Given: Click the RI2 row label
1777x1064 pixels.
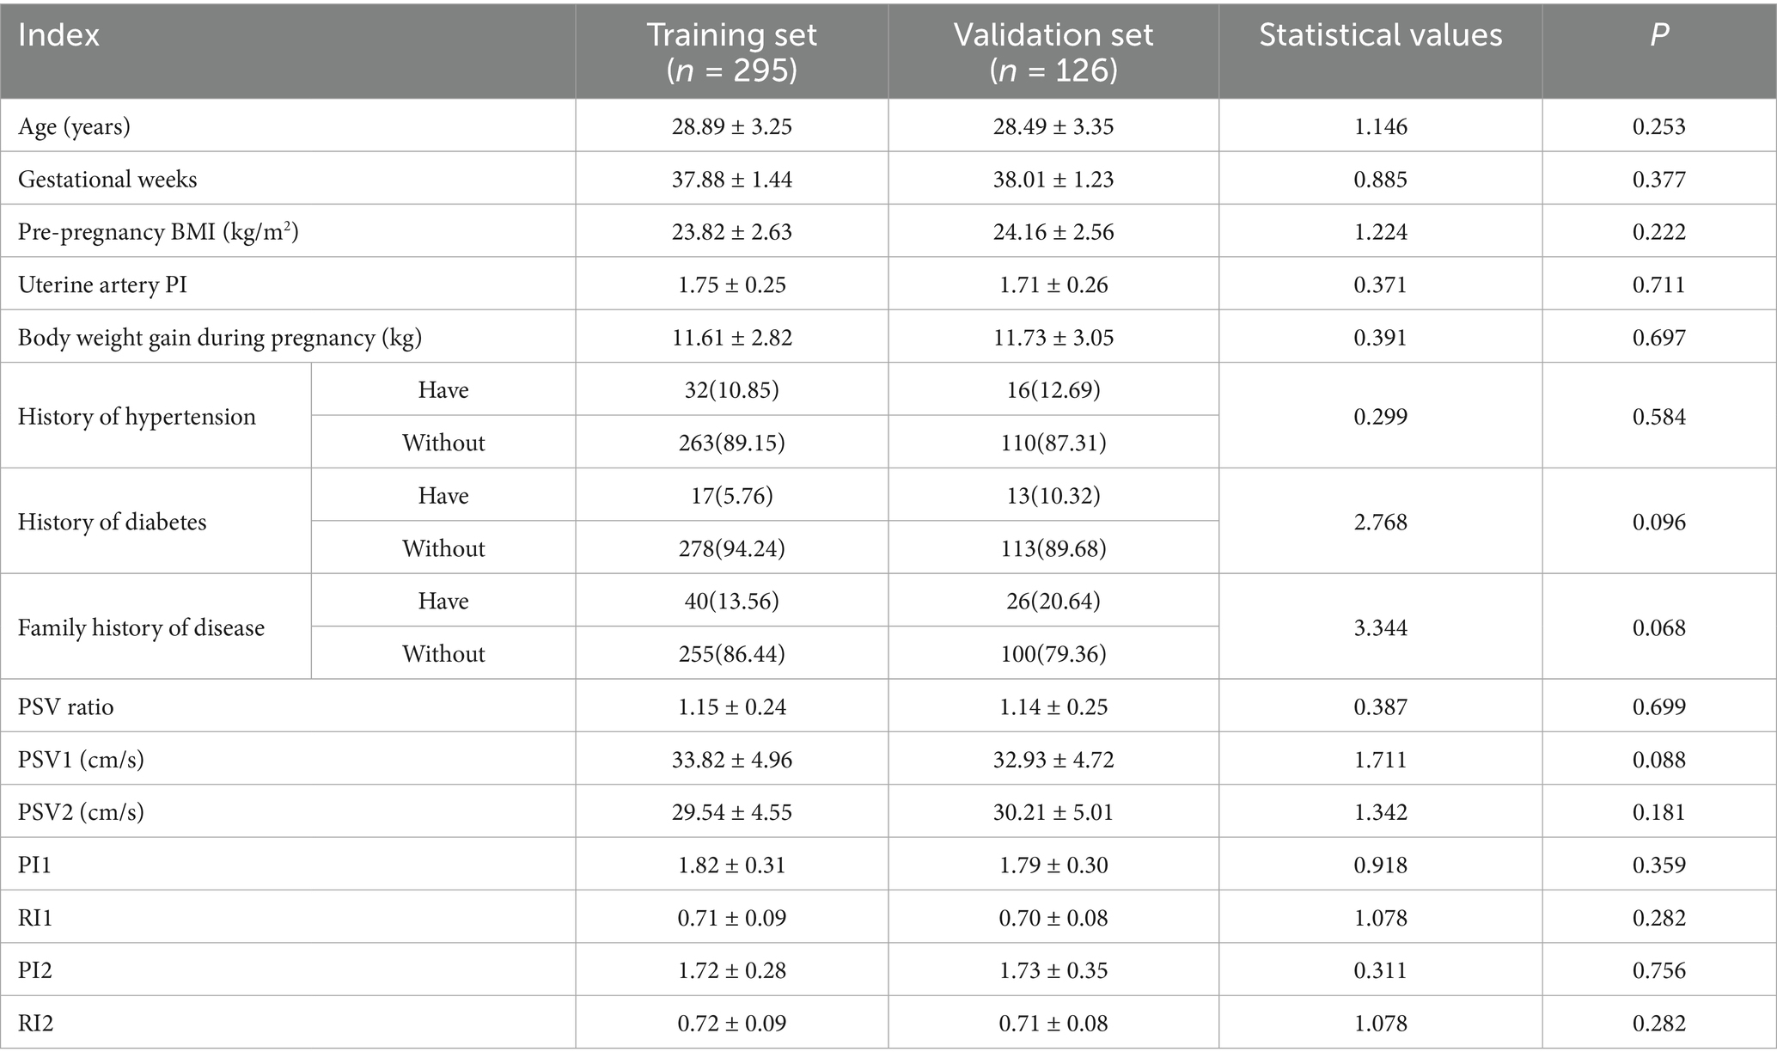Looking at the screenshot, I should click(x=35, y=1024).
